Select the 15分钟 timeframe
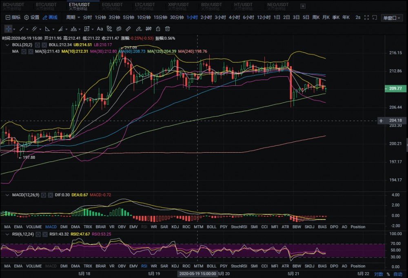Image resolution: width=408 pixels, height=278 pixels. click(160, 18)
